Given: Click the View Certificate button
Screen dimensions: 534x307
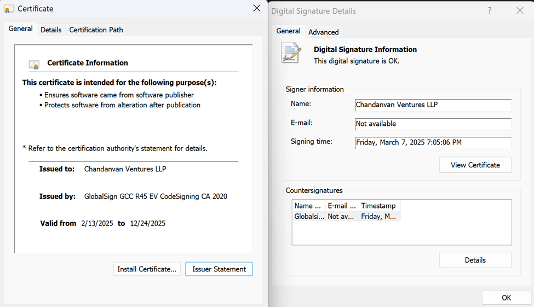Looking at the screenshot, I should click(x=475, y=165).
